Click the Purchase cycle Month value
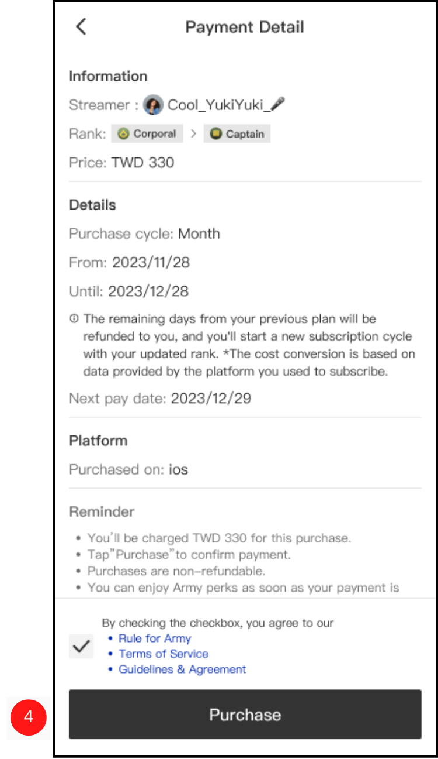 [x=199, y=233]
